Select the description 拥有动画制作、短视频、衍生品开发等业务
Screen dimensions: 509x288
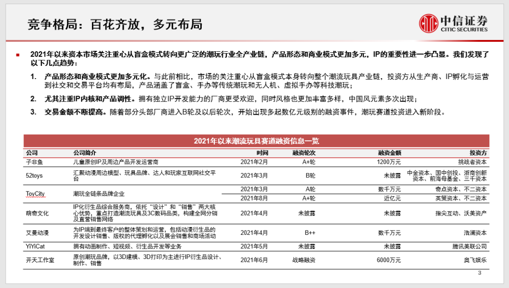click(x=127, y=247)
